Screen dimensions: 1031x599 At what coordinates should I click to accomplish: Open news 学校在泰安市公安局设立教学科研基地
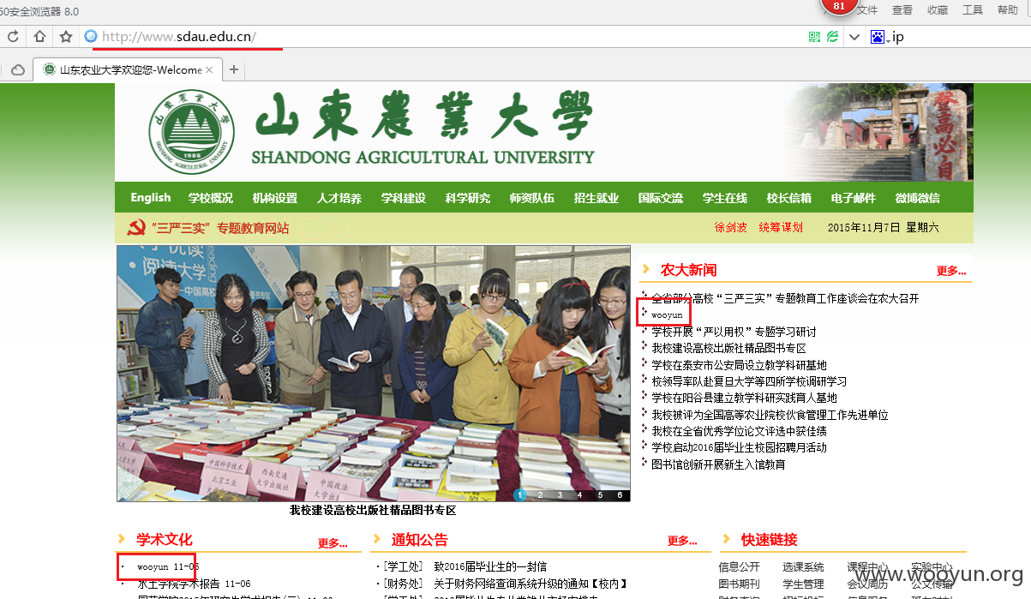coord(739,365)
